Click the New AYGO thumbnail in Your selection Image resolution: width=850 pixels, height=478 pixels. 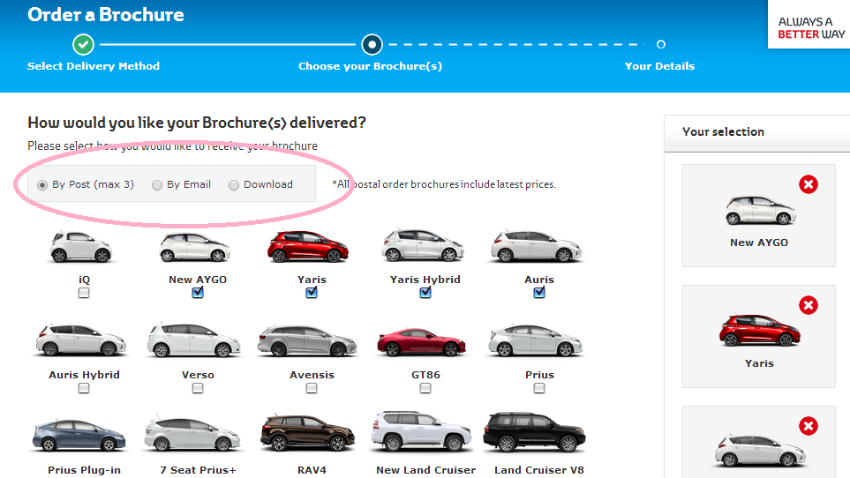tap(761, 211)
